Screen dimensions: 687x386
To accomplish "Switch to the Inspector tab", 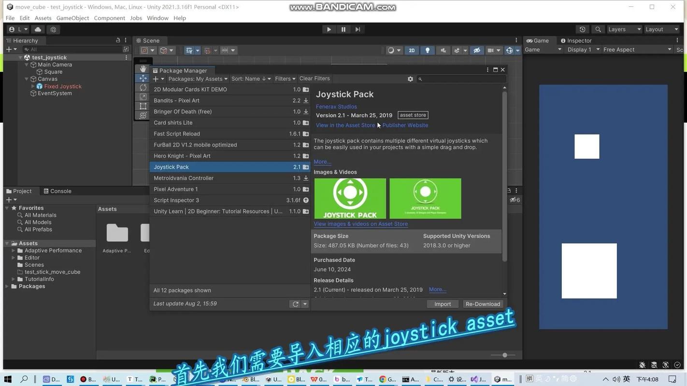I will pyautogui.click(x=576, y=41).
